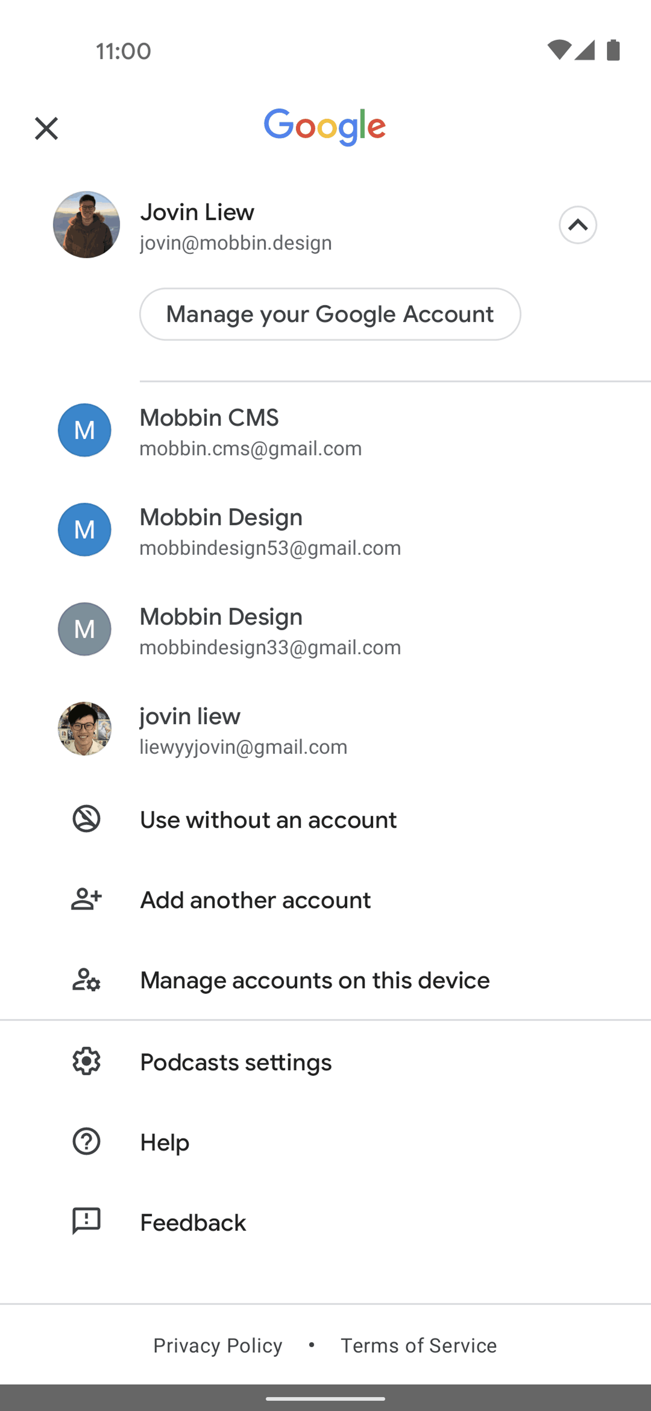The image size is (651, 1411).
Task: Tap the manage accounts person-gear icon
Action: click(86, 980)
